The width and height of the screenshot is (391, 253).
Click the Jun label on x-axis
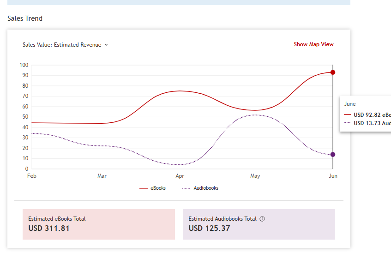coord(333,176)
